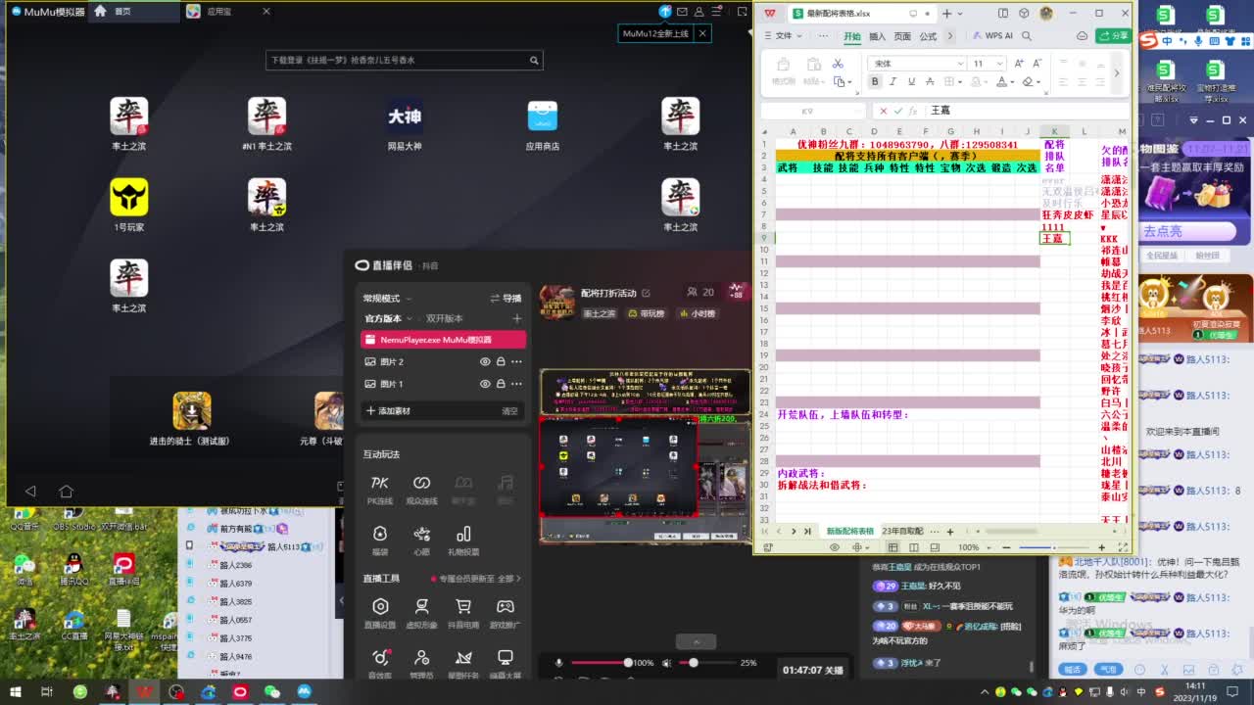Mute the speaker audio in live companion
The image size is (1254, 705).
pos(666,663)
